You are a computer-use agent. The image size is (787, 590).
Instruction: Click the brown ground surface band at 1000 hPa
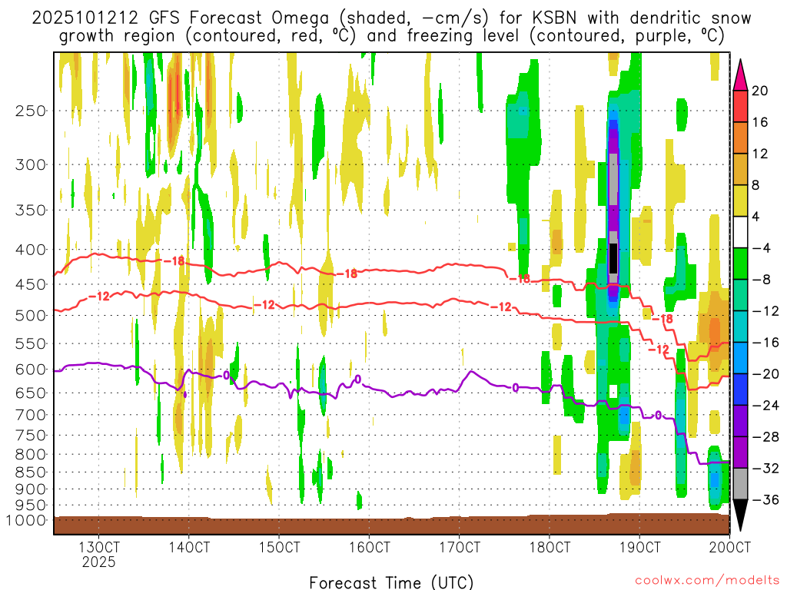391,524
